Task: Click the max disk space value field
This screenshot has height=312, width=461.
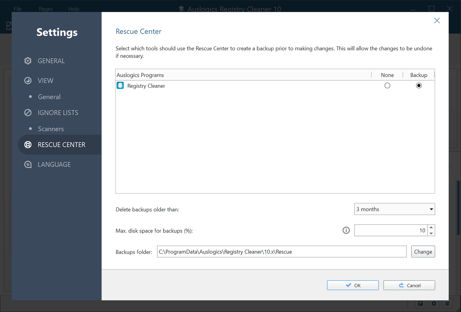Action: coord(391,230)
